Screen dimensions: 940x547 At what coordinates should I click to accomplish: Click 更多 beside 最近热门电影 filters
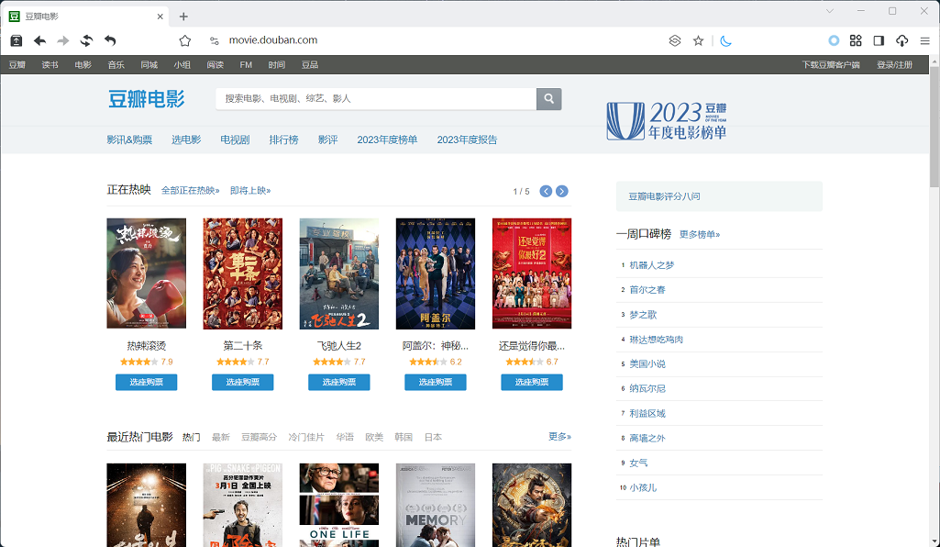[560, 437]
